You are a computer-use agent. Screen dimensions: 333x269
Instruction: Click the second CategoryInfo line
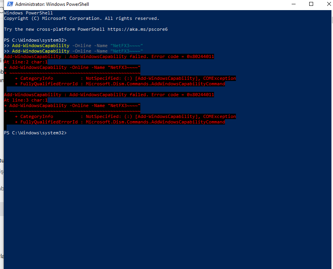click(125, 116)
